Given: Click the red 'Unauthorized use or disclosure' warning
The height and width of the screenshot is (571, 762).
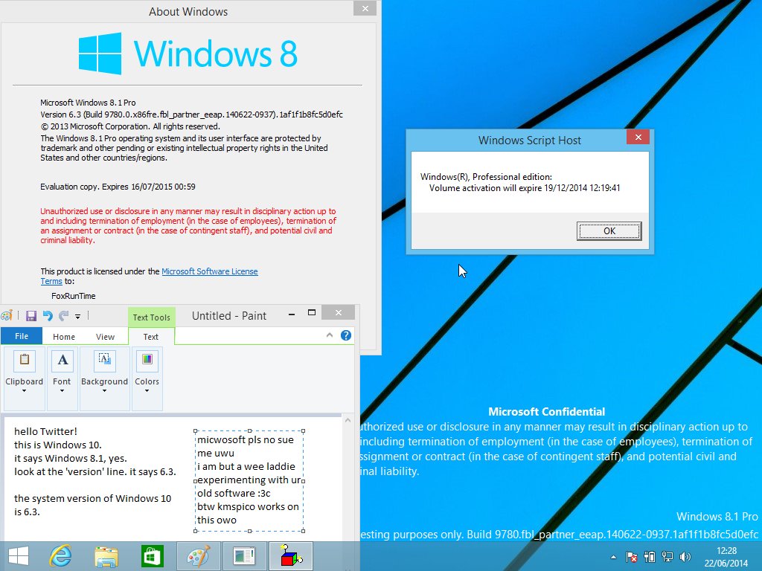Looking at the screenshot, I should pyautogui.click(x=188, y=226).
